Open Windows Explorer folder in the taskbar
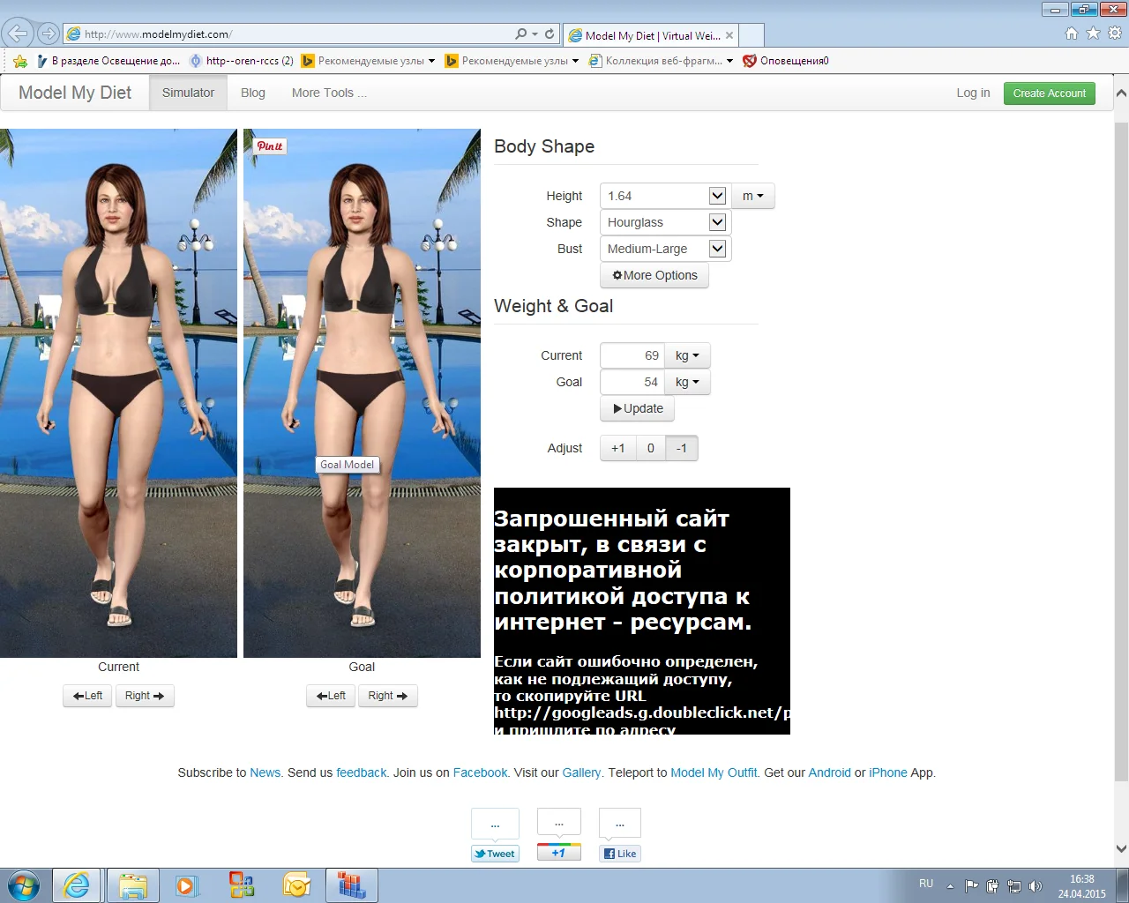Screen dimensions: 1129x903 (132, 885)
